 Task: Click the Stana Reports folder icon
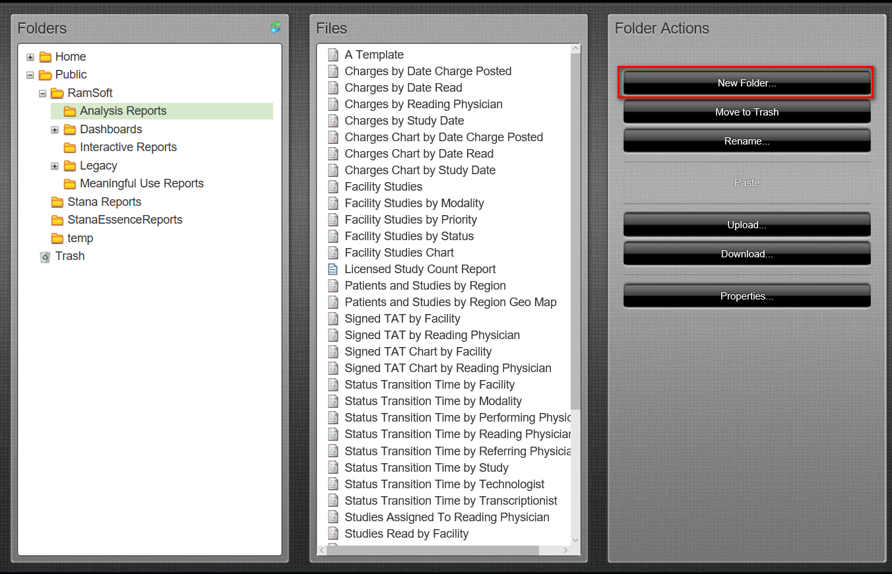click(x=57, y=202)
